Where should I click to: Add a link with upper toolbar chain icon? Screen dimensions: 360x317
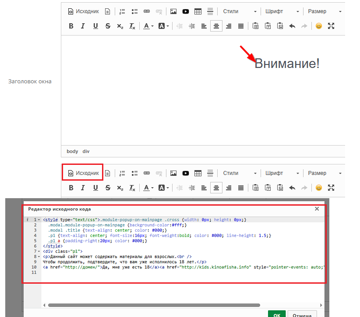(x=147, y=11)
